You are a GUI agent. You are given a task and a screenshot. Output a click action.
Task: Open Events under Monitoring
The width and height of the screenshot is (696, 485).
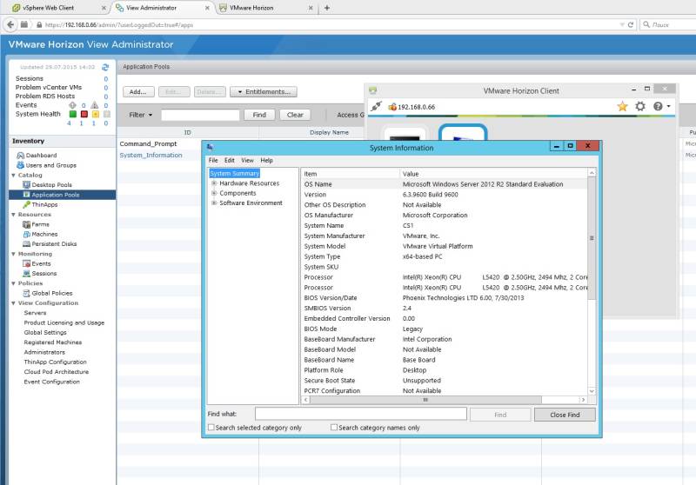pyautogui.click(x=41, y=263)
